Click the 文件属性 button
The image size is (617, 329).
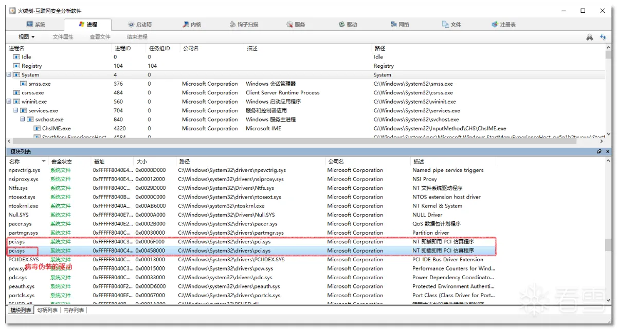63,37
